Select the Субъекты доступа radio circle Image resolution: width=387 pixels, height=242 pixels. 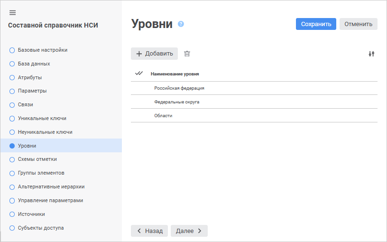tap(12, 228)
